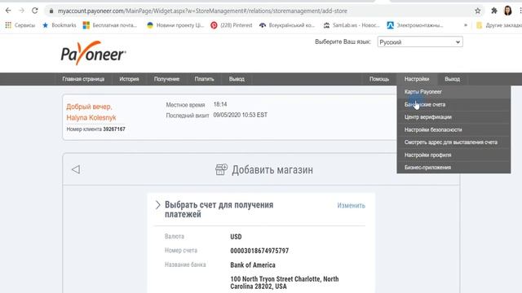The height and width of the screenshot is (293, 522).
Task: Open Электромонтажны bookmark
Action: tap(415, 25)
